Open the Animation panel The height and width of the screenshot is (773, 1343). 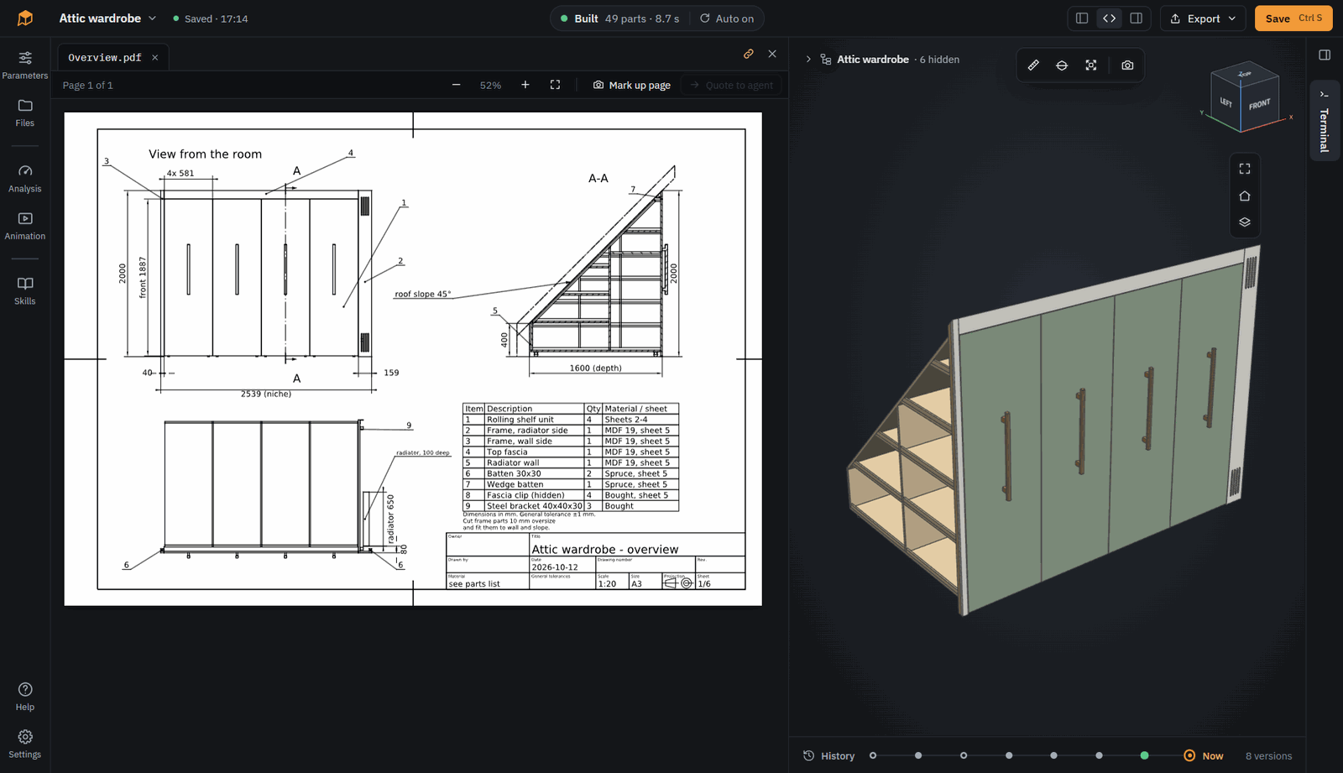pos(25,226)
